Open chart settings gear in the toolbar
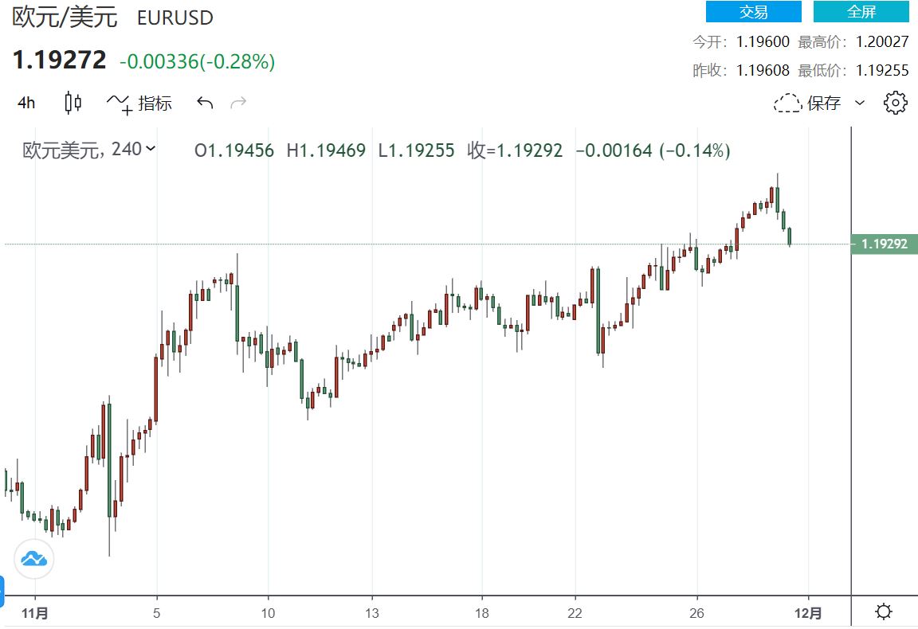This screenshot has height=629, width=918. [896, 103]
